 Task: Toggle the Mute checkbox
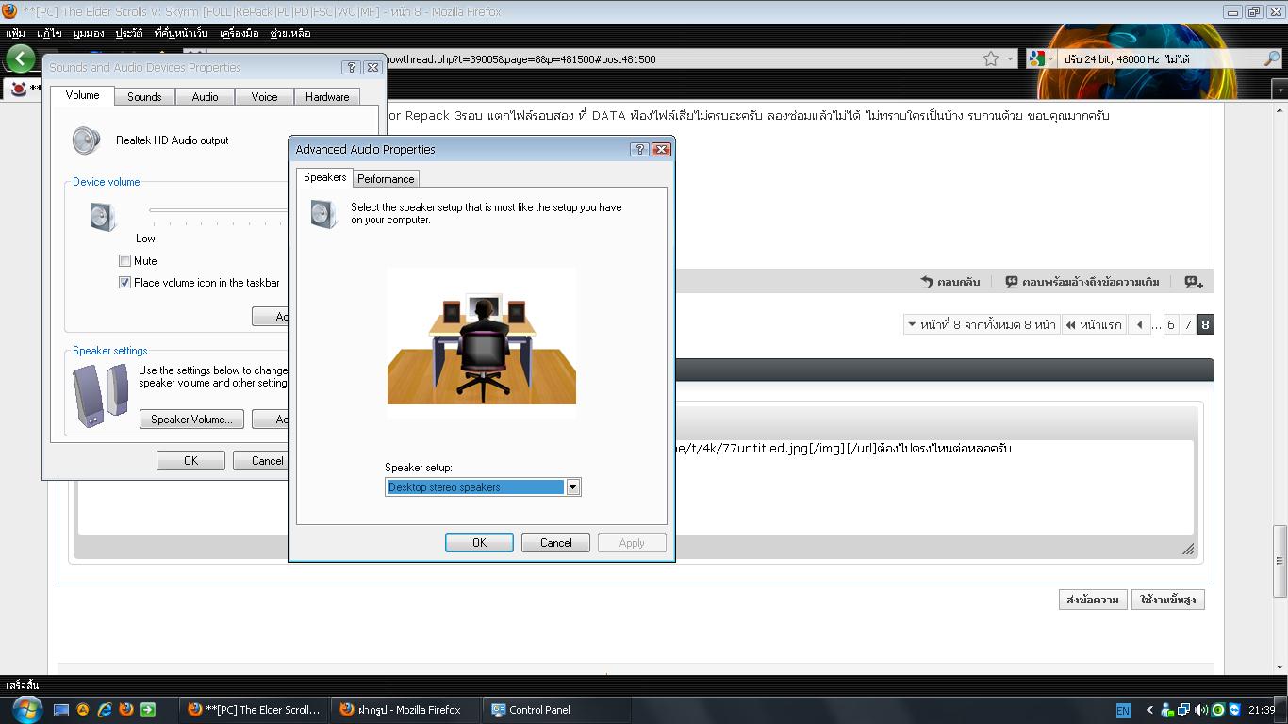click(x=124, y=260)
